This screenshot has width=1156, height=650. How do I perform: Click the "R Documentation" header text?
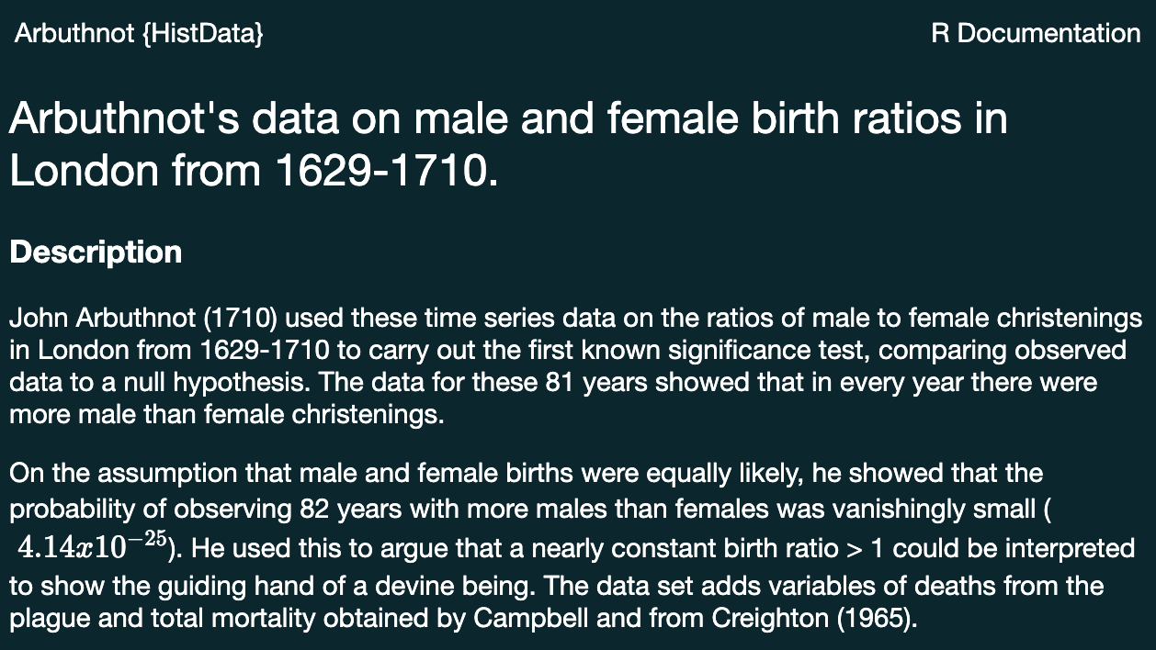point(1036,34)
